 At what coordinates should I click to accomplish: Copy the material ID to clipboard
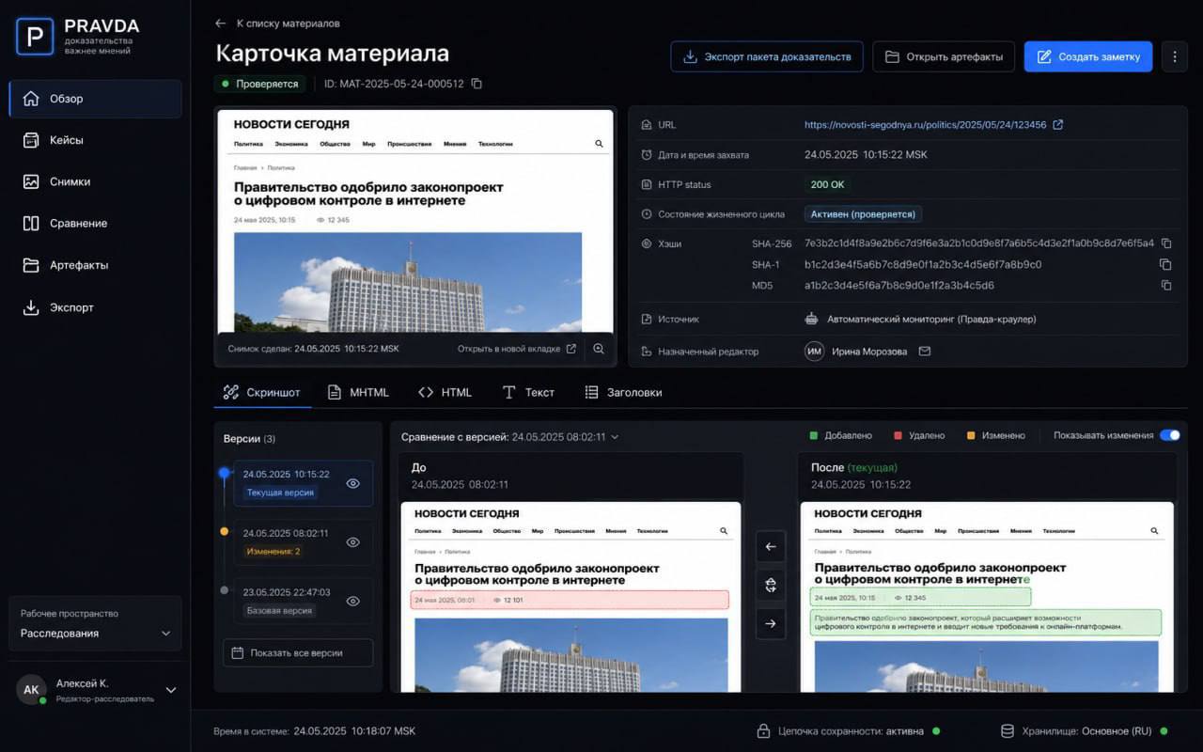[x=477, y=84]
